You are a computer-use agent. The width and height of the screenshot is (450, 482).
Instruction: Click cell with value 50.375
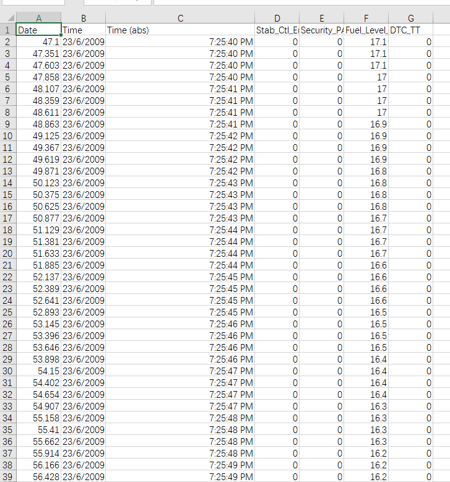point(38,194)
